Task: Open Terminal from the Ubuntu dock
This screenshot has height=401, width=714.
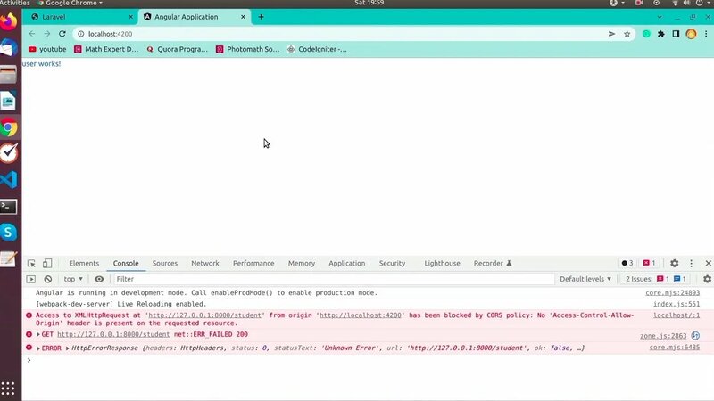Action: 8,207
